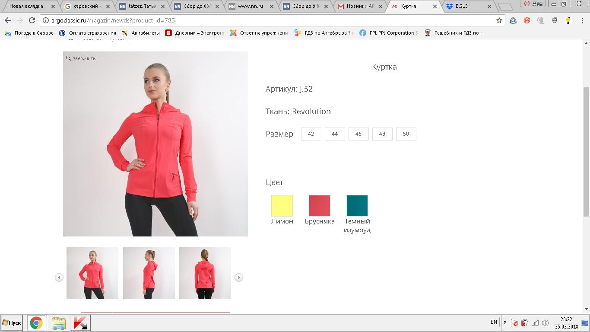
Task: Click the address bar URL field
Action: (272, 20)
